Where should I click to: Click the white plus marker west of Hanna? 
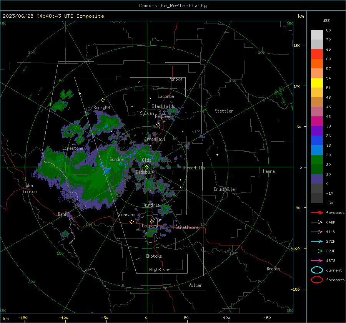click(x=217, y=154)
